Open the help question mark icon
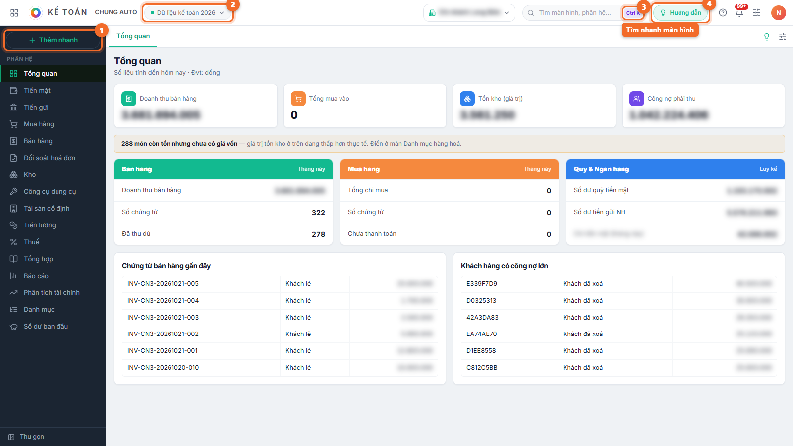This screenshot has height=446, width=793. (x=723, y=13)
